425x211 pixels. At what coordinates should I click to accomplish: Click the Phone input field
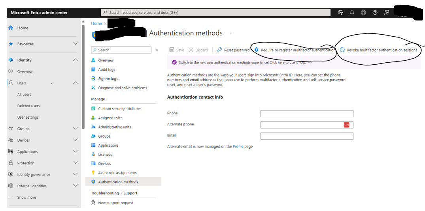307,114
